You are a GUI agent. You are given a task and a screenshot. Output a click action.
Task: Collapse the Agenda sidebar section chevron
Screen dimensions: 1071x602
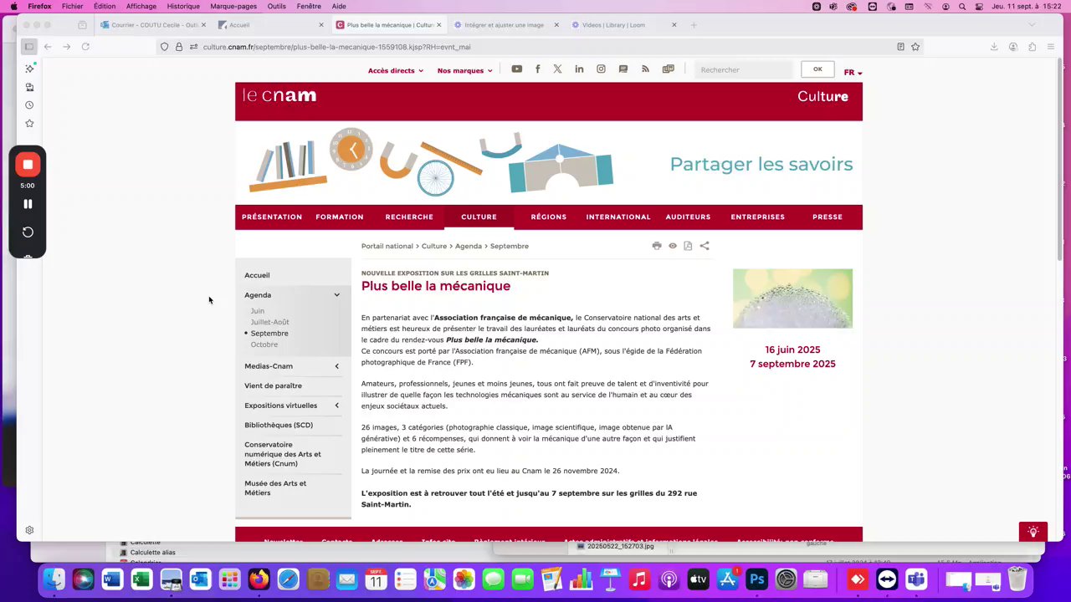(337, 295)
